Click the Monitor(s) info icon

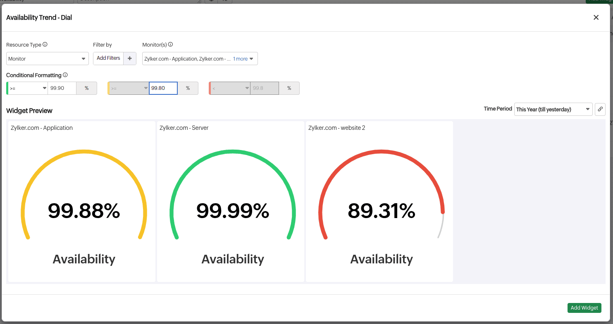170,45
